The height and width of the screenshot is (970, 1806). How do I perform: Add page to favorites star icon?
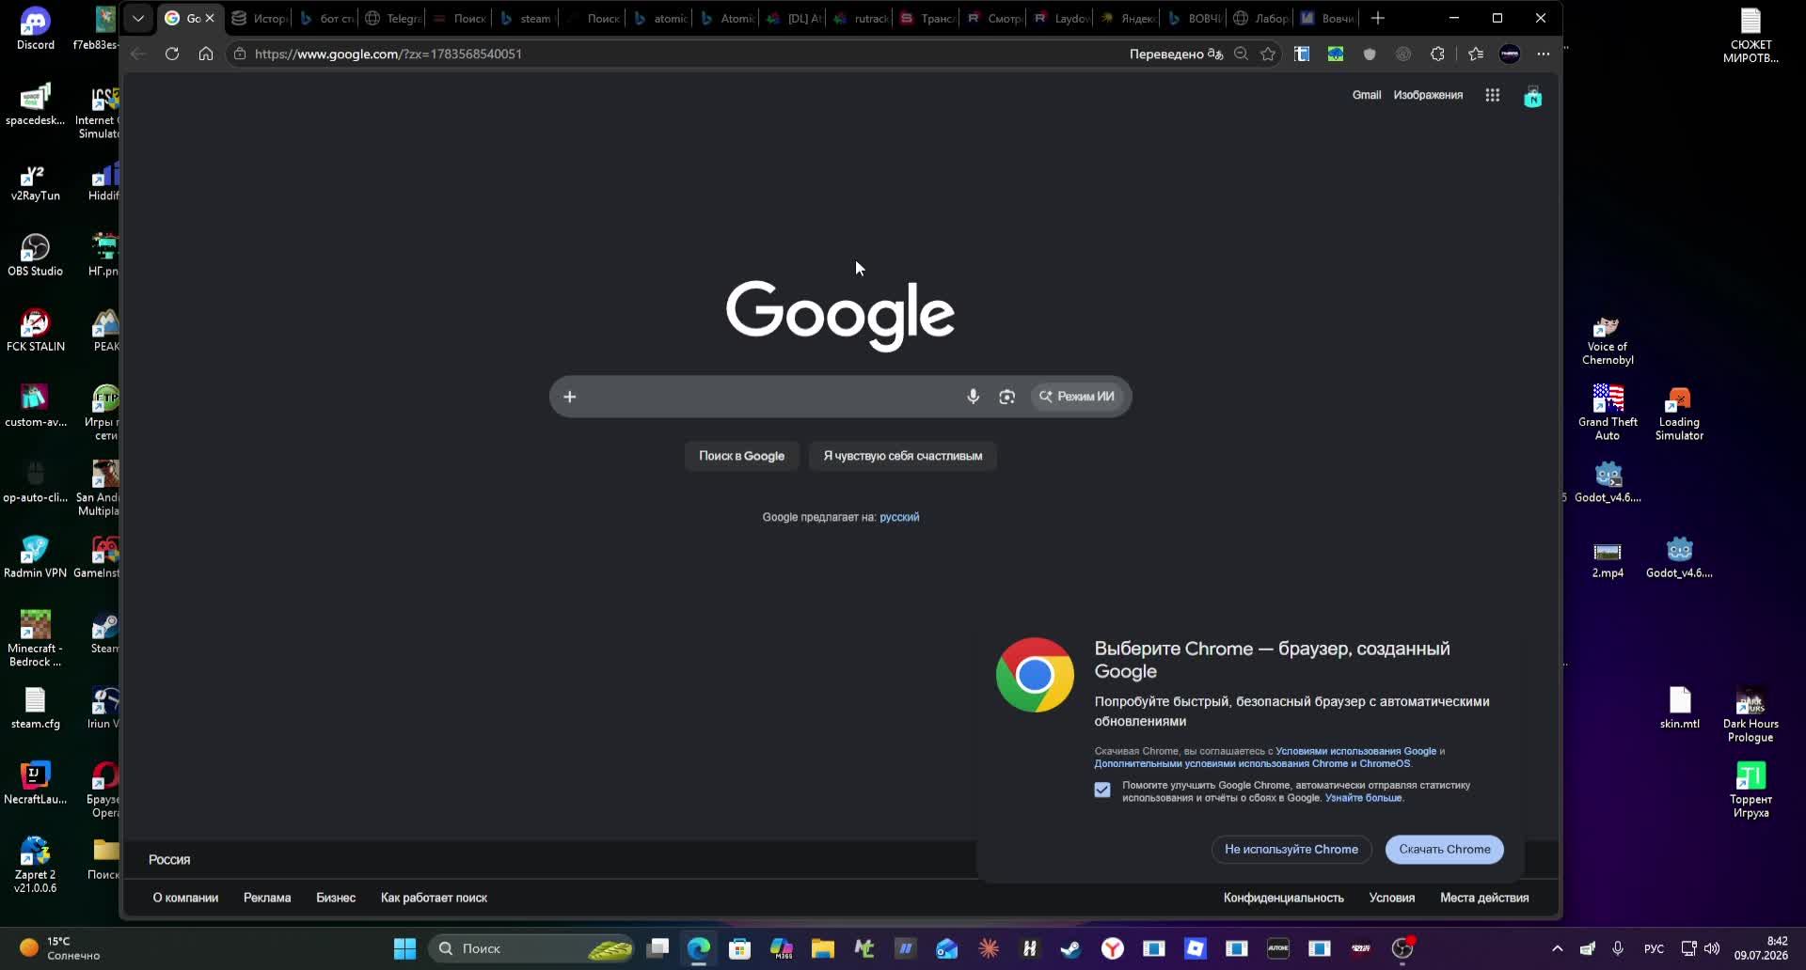[1268, 54]
